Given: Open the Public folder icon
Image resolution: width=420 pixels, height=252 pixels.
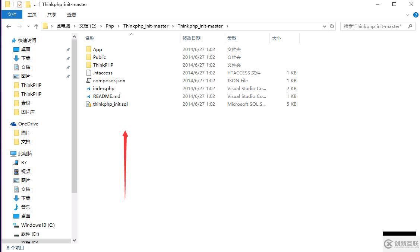Looking at the screenshot, I should 89,57.
